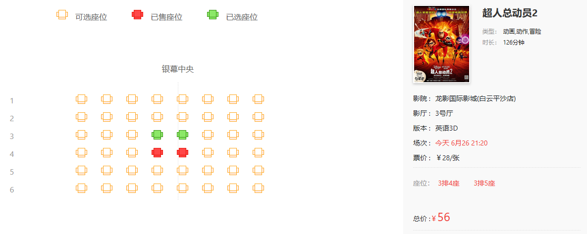The width and height of the screenshot is (587, 234).
Task: Pick the sixth seat in row 4
Action: point(208,152)
